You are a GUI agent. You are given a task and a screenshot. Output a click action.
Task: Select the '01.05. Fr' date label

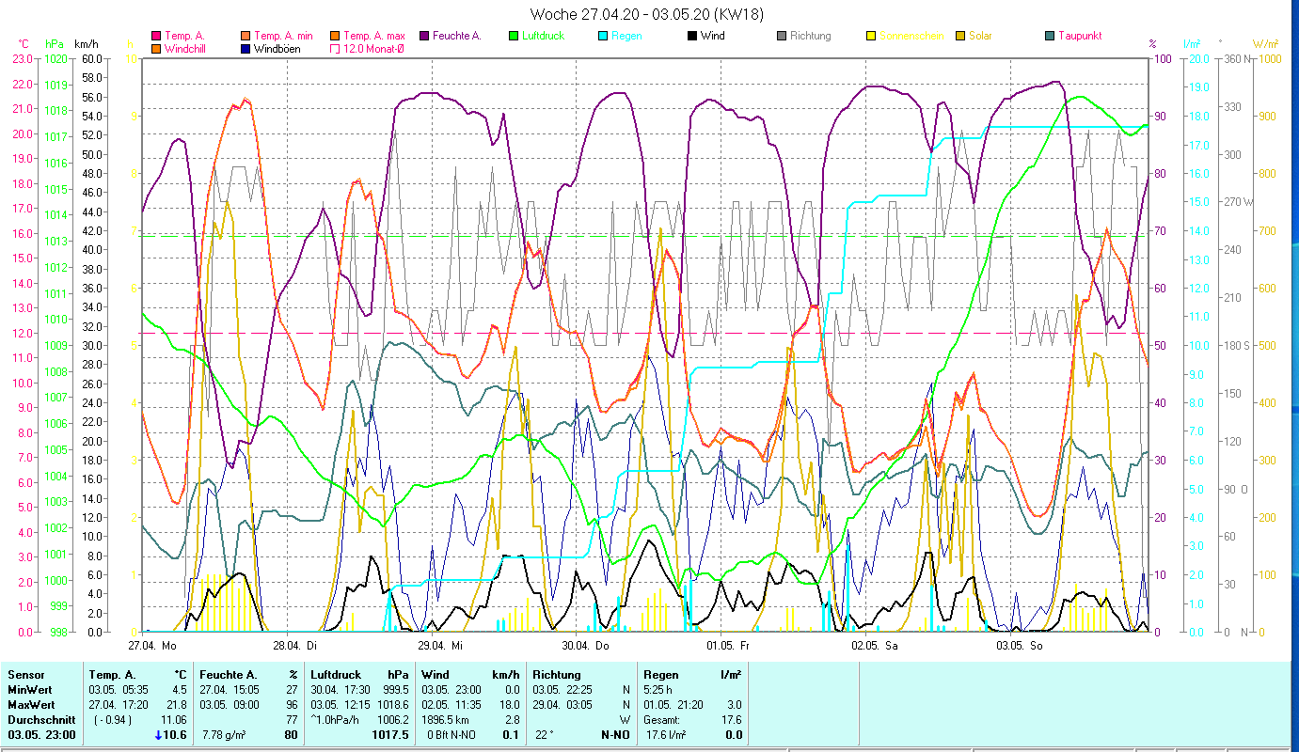point(727,646)
